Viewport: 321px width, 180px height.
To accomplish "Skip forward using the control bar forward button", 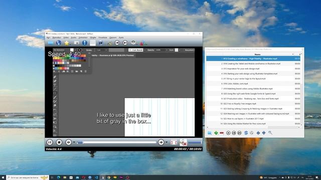I will point(161,142).
